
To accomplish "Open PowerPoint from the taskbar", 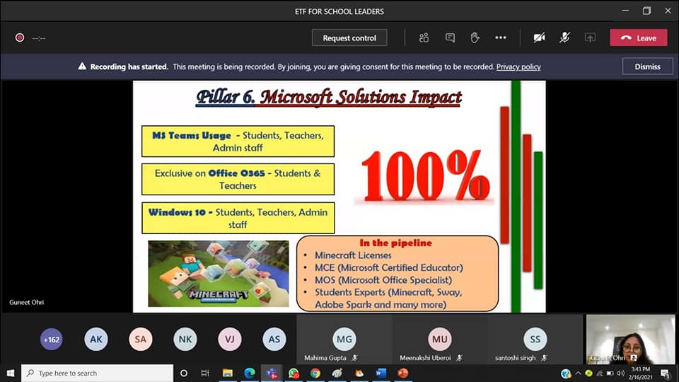I will (x=403, y=373).
